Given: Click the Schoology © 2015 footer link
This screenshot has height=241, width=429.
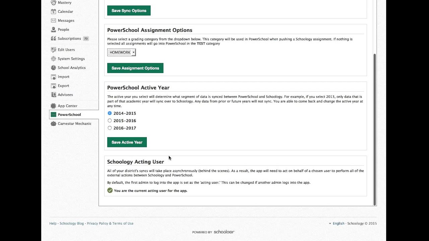Looking at the screenshot, I should point(362,223).
